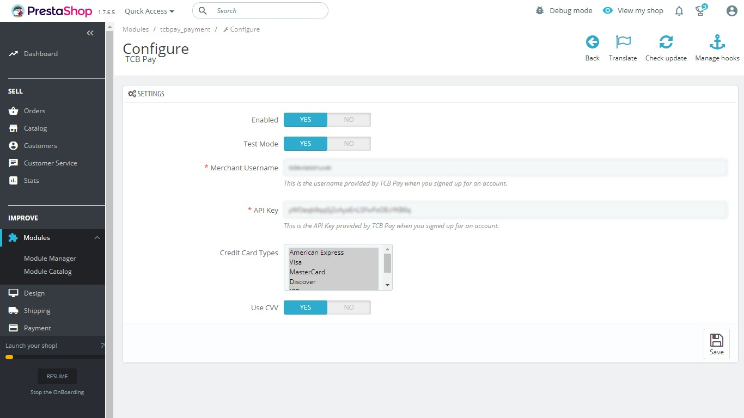The image size is (744, 418).
Task: Click the tcbpay_payment breadcrumb link
Action: pyautogui.click(x=185, y=29)
